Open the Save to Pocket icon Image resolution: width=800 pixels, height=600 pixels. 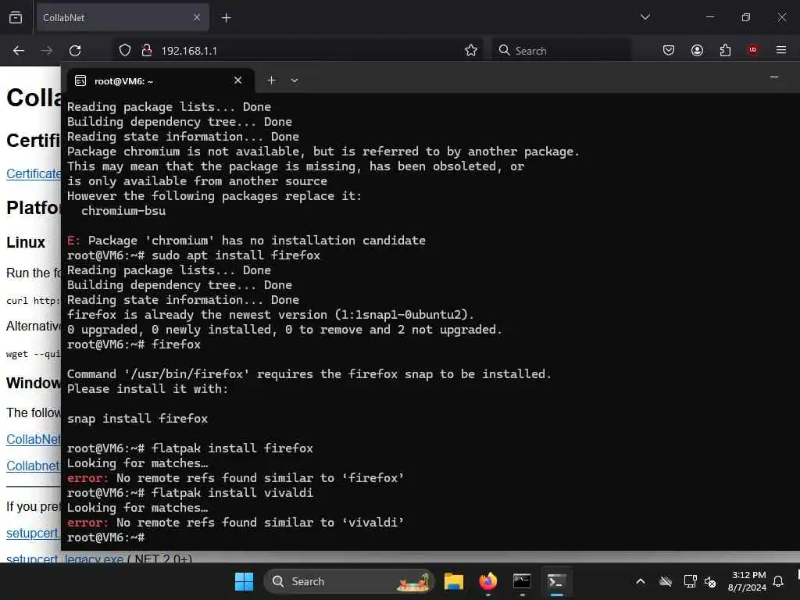pos(669,50)
